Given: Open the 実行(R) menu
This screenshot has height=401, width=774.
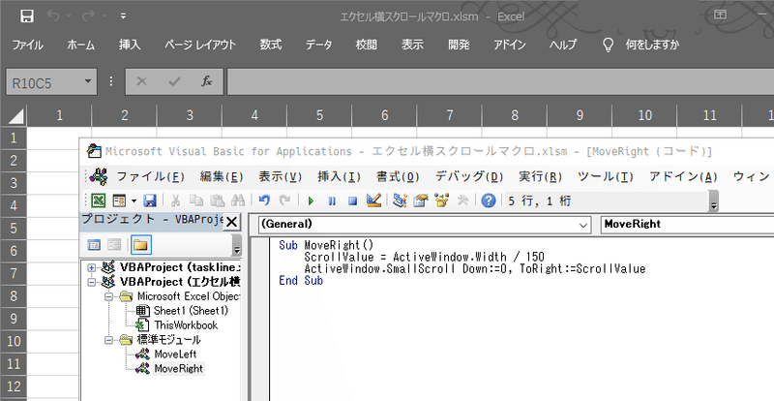Looking at the screenshot, I should [x=541, y=176].
